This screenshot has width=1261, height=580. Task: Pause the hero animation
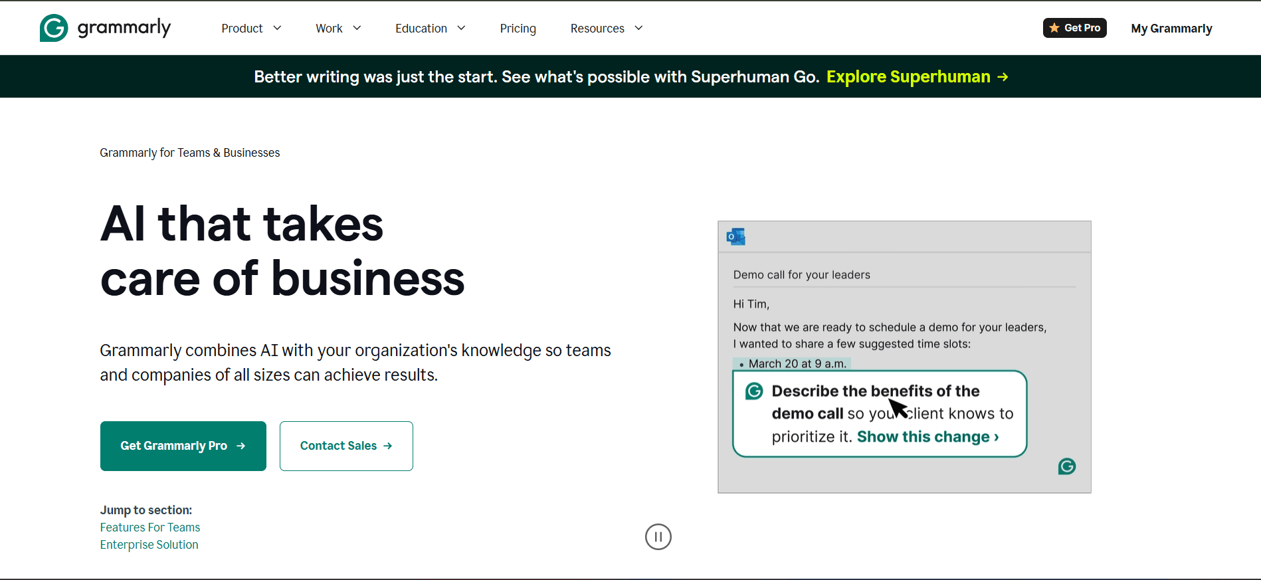658,537
